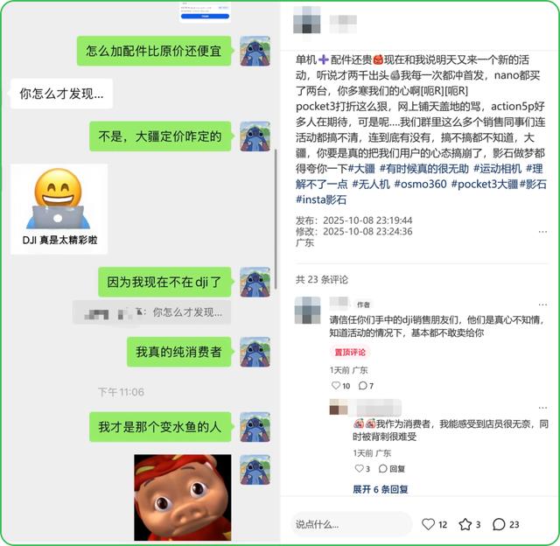Screen dimensions: 560x546
Task: Click the quoted message 你怎么才发现
Action: (x=151, y=312)
